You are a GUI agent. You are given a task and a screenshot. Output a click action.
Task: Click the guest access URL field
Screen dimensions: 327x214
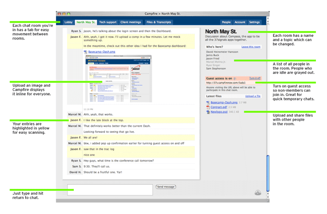pos(233,83)
